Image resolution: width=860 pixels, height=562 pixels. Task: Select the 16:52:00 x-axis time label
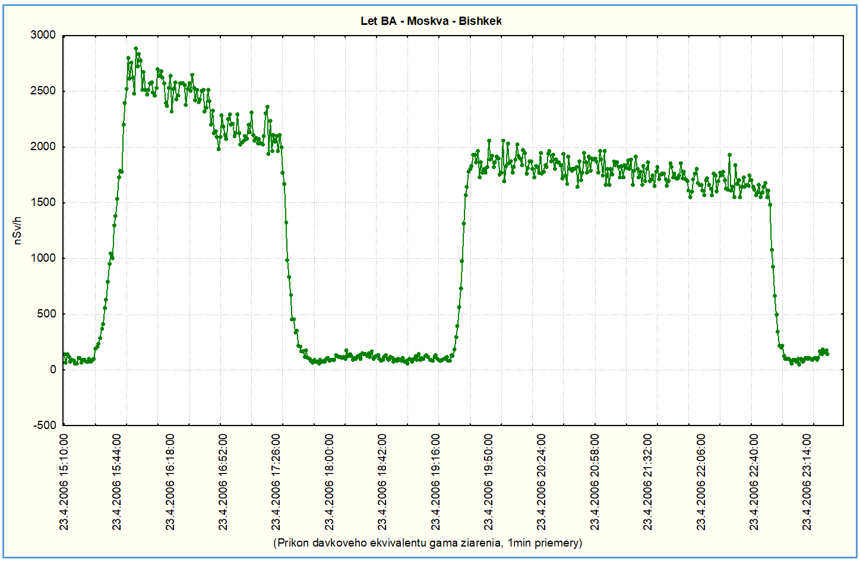[223, 481]
